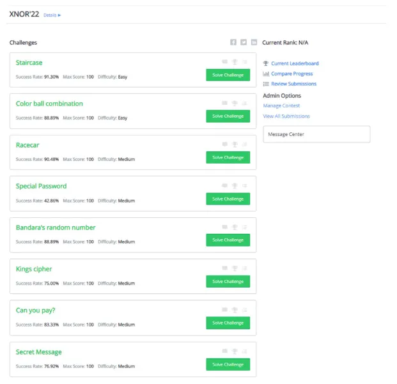
Task: Open submissions list icon on Racecar card
Action: pos(245,144)
